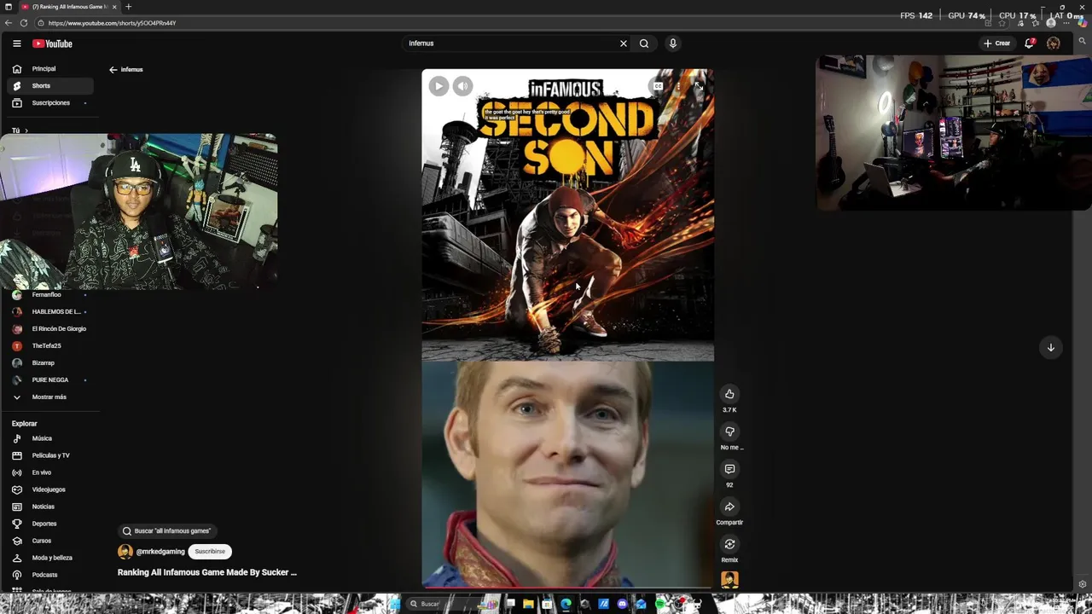Open the Short's sound thumbnail

pos(729,580)
